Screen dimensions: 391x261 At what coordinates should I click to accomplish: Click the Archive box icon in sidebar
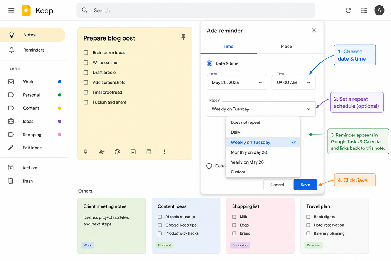[11, 168]
